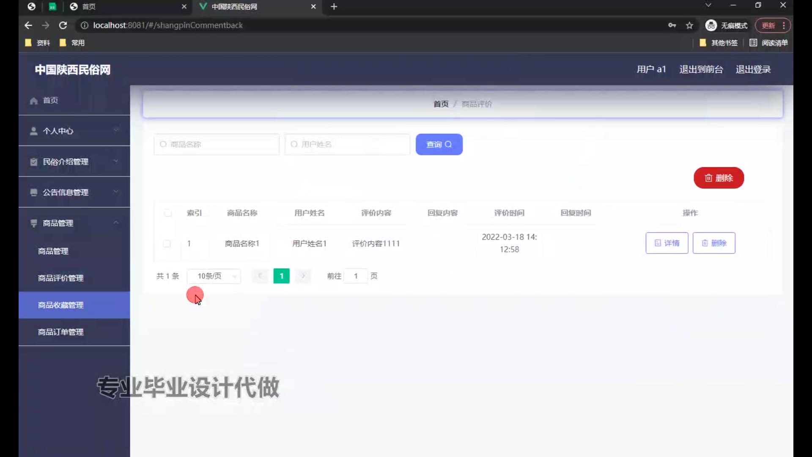Screen dimensions: 812x457
Task: Open new browser tab with plus
Action: 334,6
